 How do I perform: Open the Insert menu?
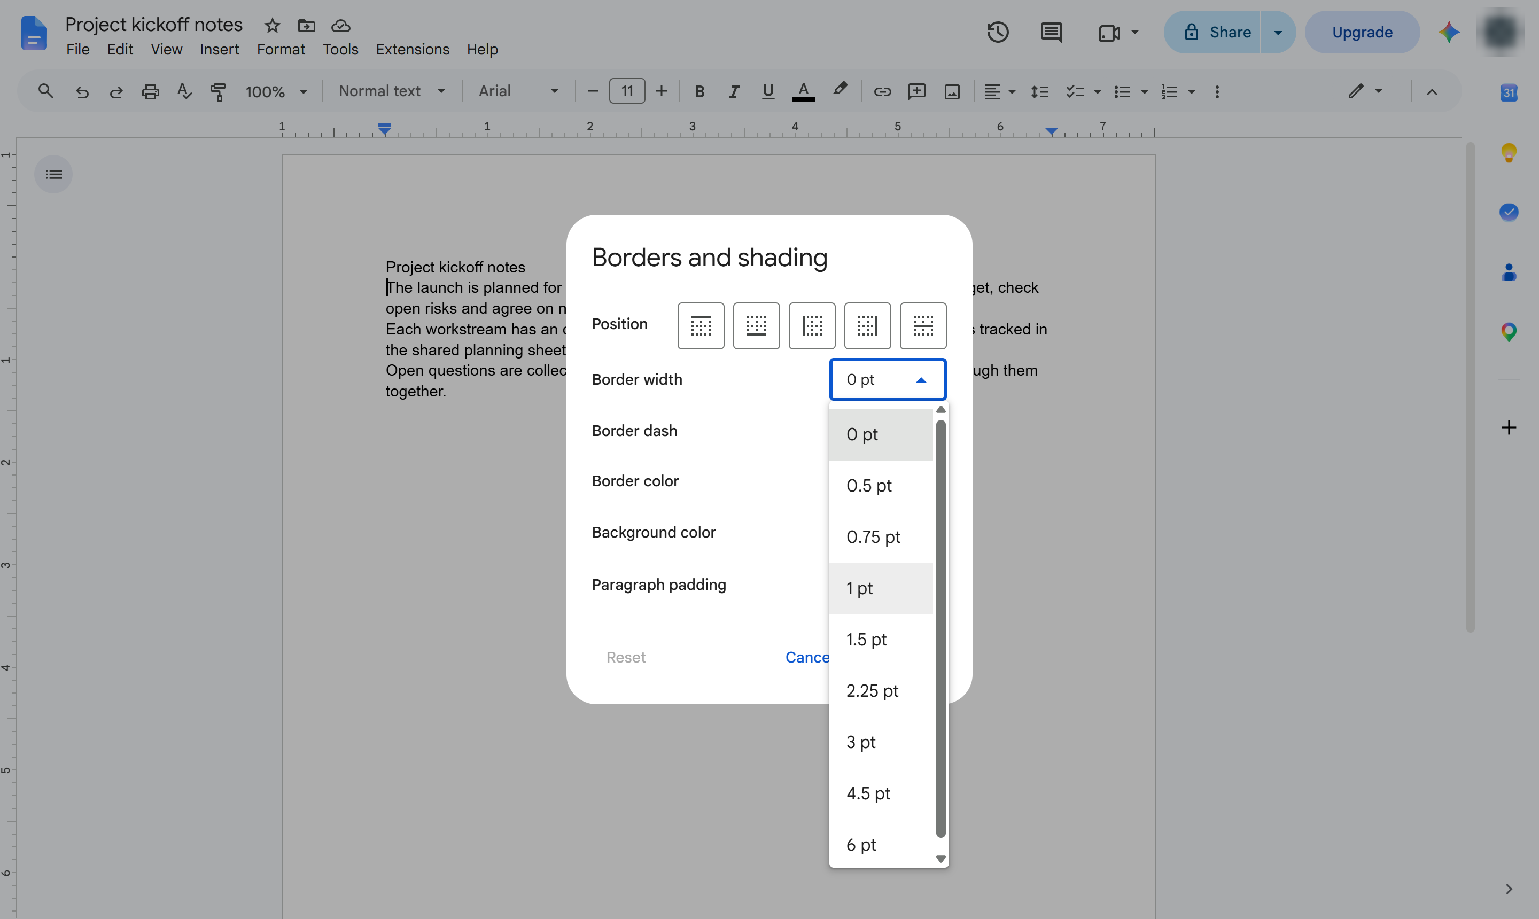pyautogui.click(x=219, y=49)
